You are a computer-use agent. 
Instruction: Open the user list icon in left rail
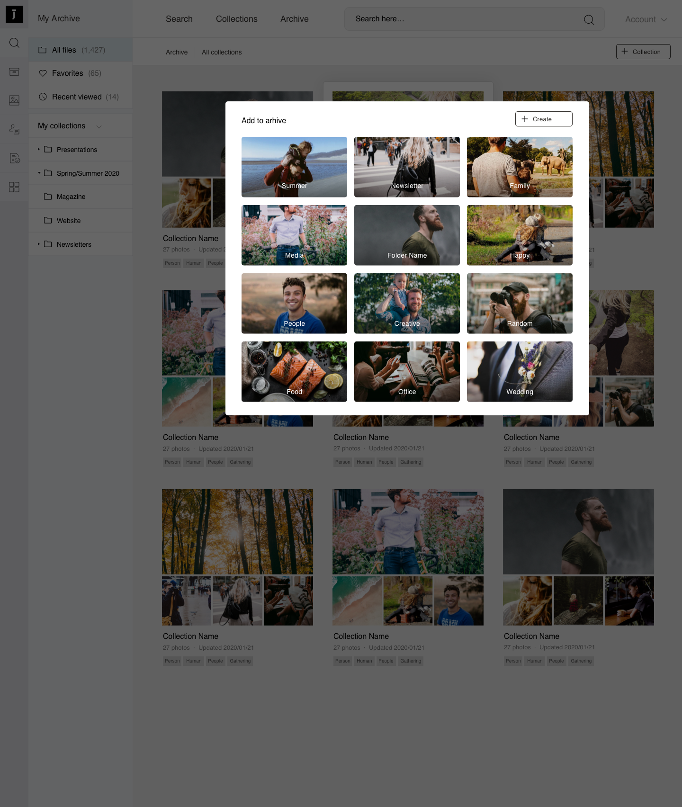[14, 129]
